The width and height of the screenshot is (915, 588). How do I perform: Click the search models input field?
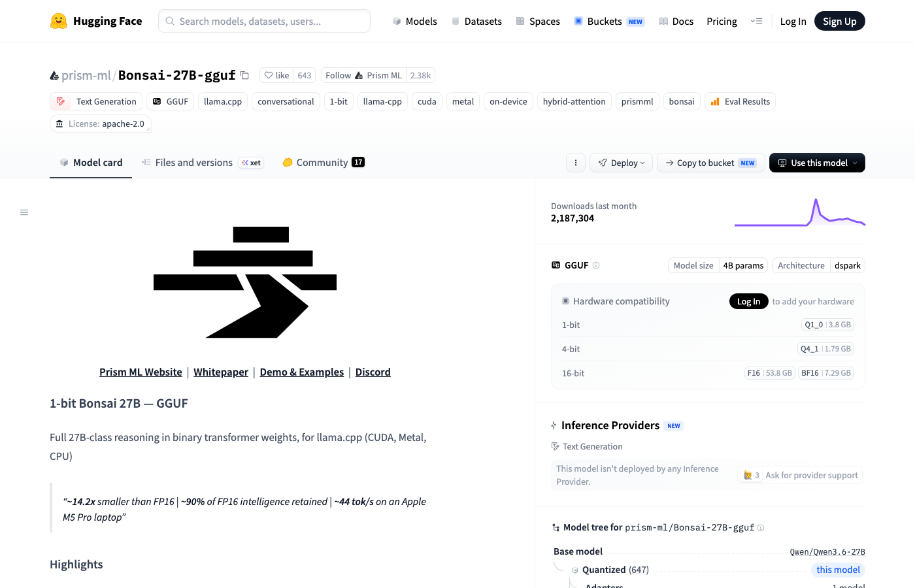click(264, 21)
